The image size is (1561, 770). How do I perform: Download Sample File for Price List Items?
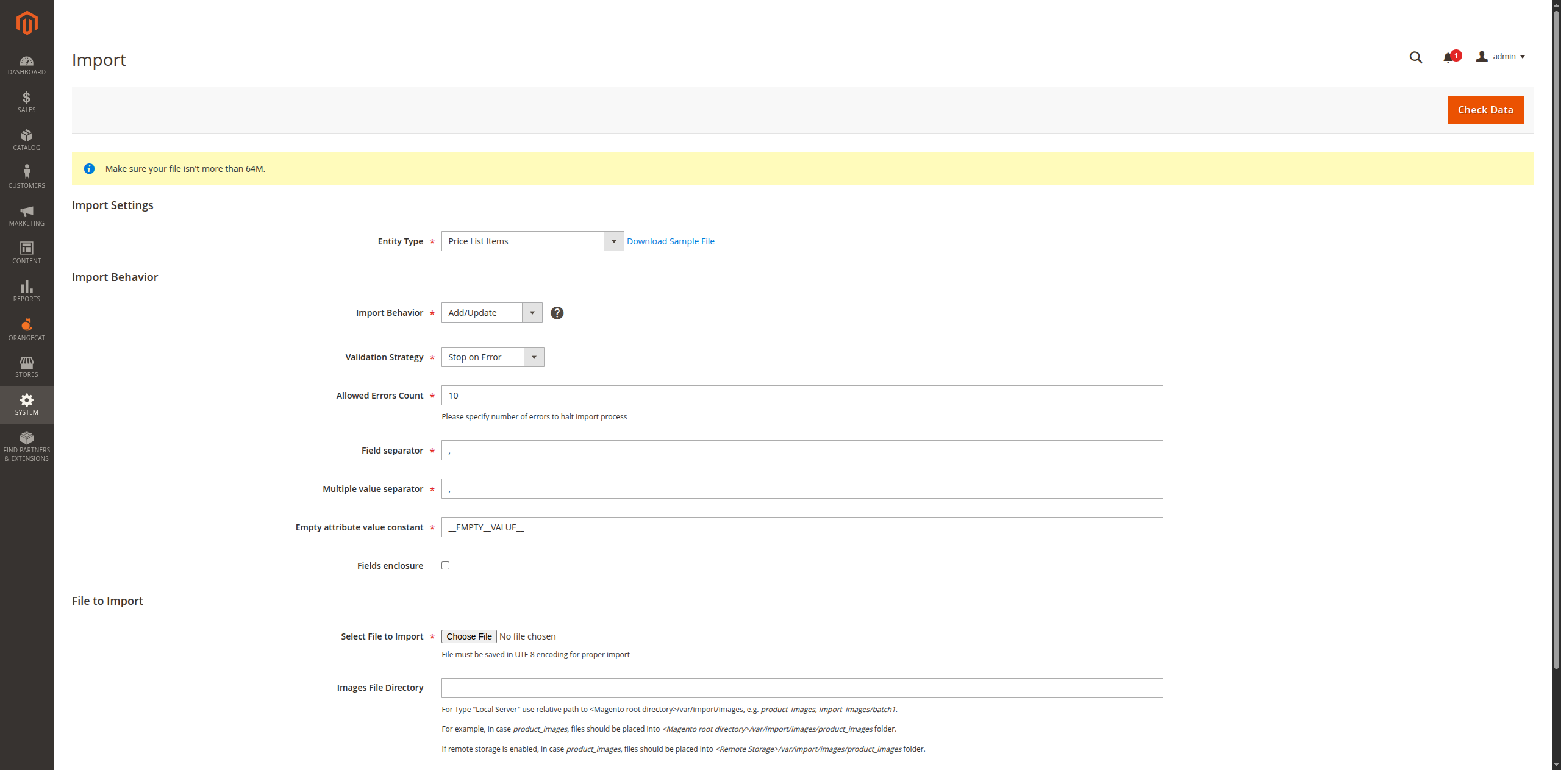pyautogui.click(x=670, y=241)
